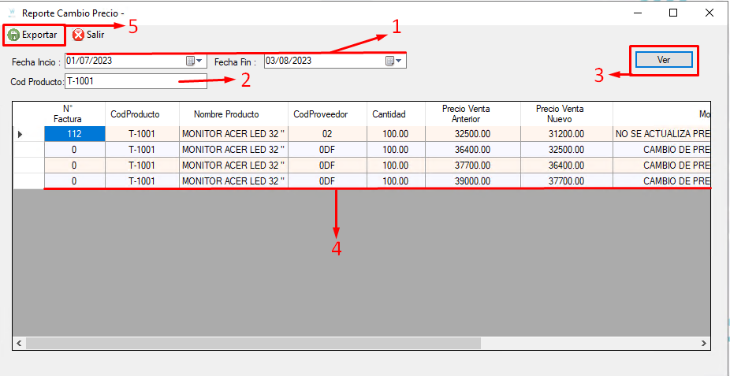Click the Precio Venta Anterior column header
Viewport: 730px width, 376px height.
coord(472,114)
